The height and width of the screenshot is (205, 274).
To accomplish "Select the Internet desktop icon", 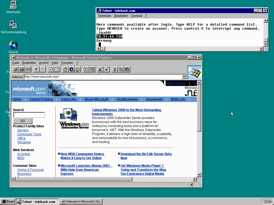I will click(x=13, y=47).
